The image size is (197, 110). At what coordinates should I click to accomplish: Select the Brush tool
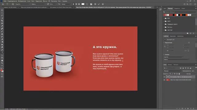[x=2, y=31]
